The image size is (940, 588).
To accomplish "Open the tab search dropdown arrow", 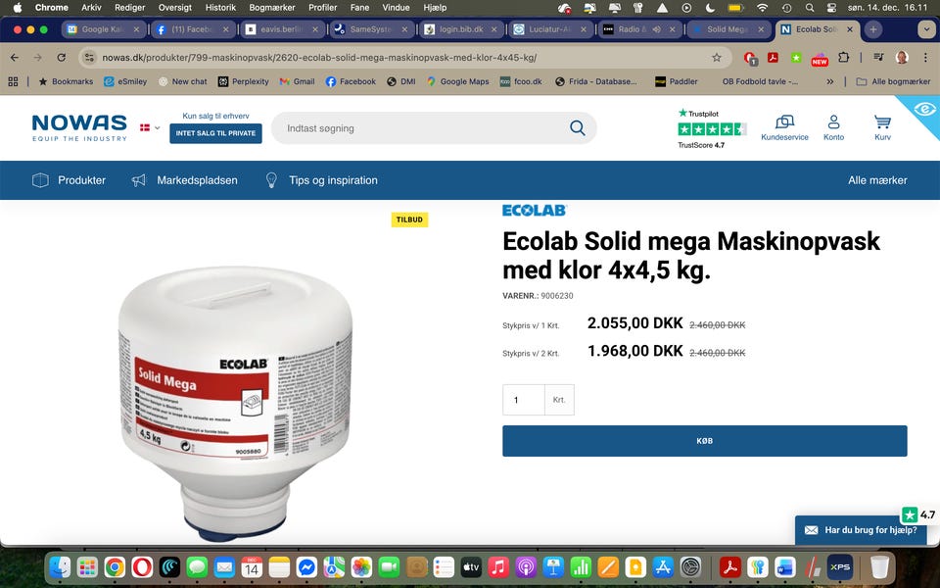I will pos(927,29).
